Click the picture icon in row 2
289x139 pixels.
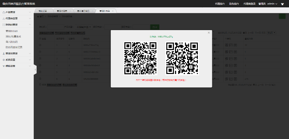[231, 52]
